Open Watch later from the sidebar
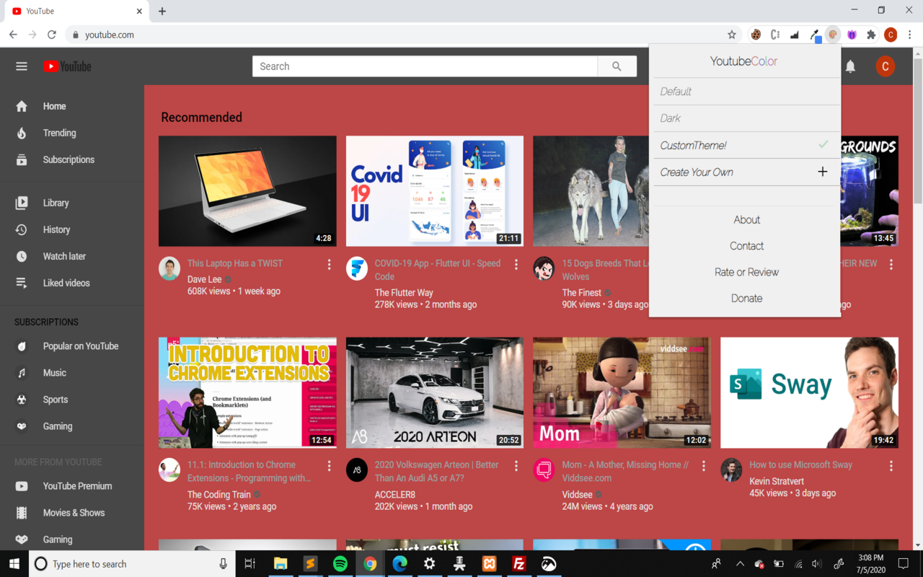923x577 pixels. pos(63,256)
